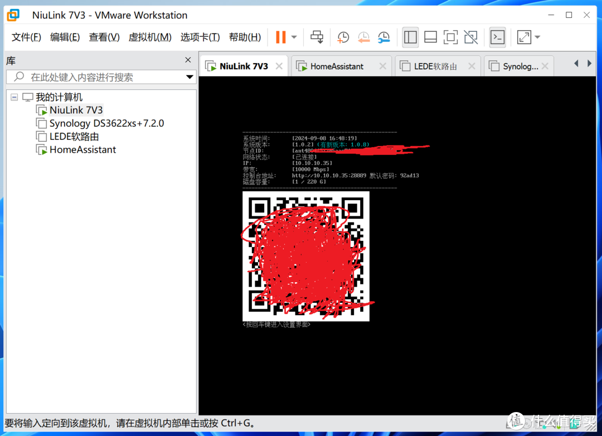Image resolution: width=602 pixels, height=436 pixels.
Task: Open the library search filter dropdown
Action: click(190, 77)
